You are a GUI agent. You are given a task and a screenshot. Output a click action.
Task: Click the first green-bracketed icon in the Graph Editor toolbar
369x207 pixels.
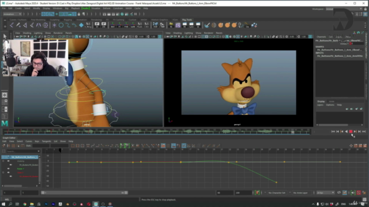click(122, 145)
